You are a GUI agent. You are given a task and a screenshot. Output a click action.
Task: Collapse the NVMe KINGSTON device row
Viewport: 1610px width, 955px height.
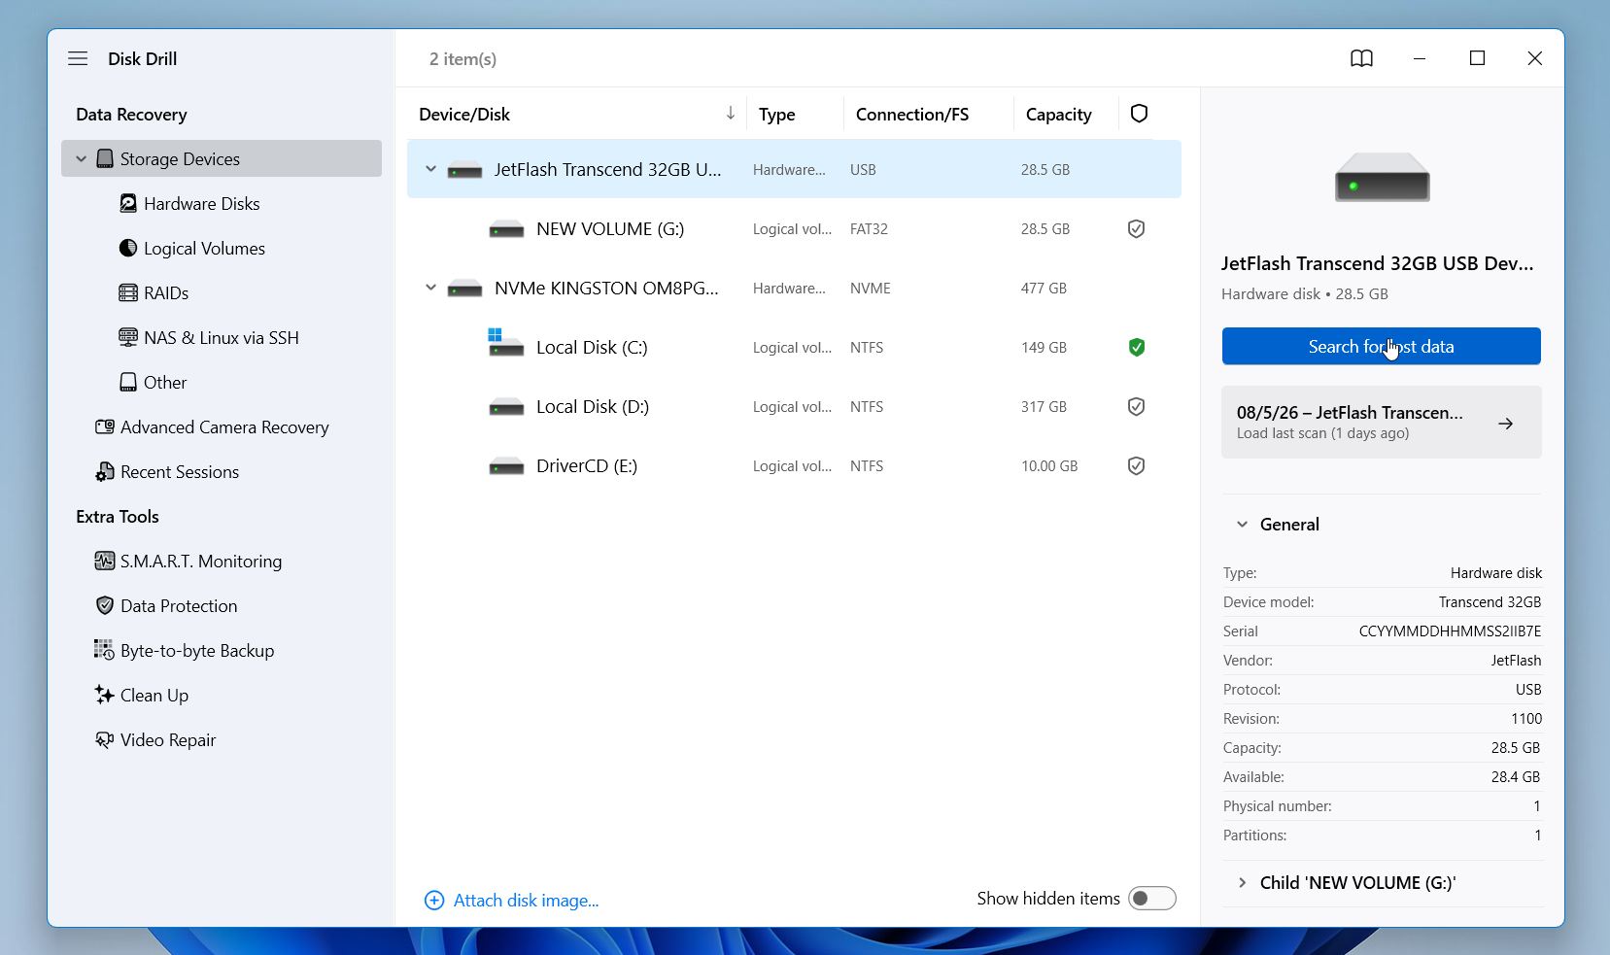click(430, 288)
